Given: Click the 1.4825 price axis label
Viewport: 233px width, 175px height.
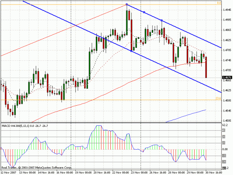Looking at the screenshot, I should click(227, 40).
